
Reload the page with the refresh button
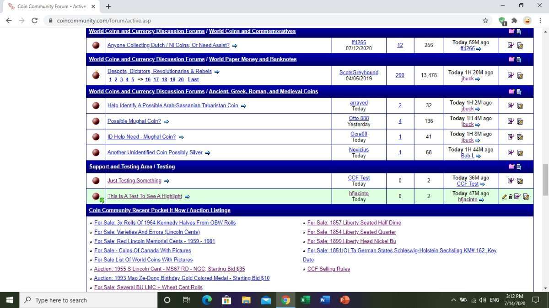(34, 21)
